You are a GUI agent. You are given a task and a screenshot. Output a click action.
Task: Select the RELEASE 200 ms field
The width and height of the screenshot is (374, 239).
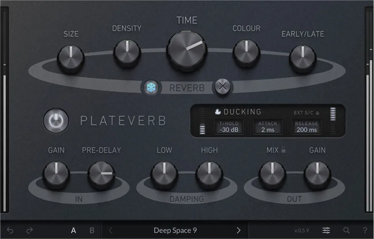click(307, 127)
